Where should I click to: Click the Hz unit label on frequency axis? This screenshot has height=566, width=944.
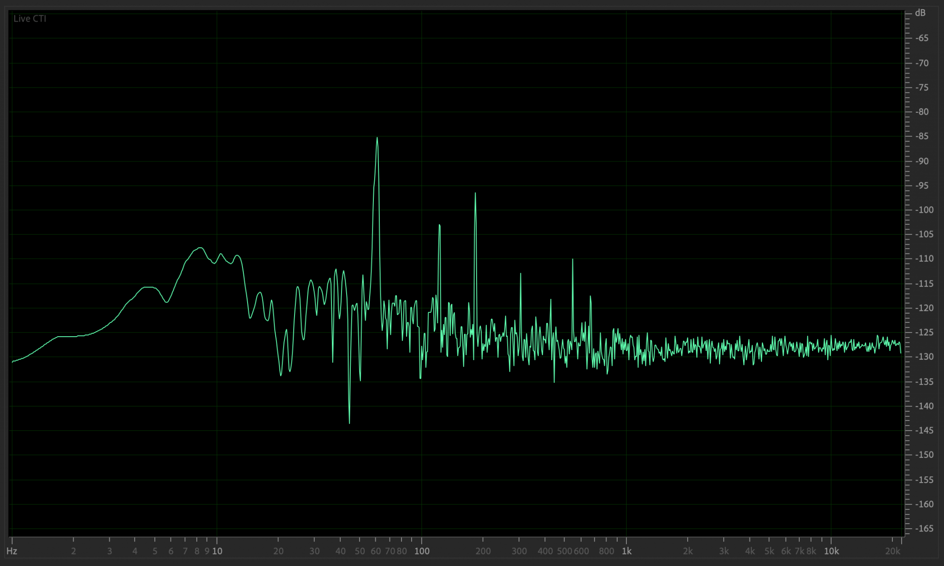click(12, 551)
